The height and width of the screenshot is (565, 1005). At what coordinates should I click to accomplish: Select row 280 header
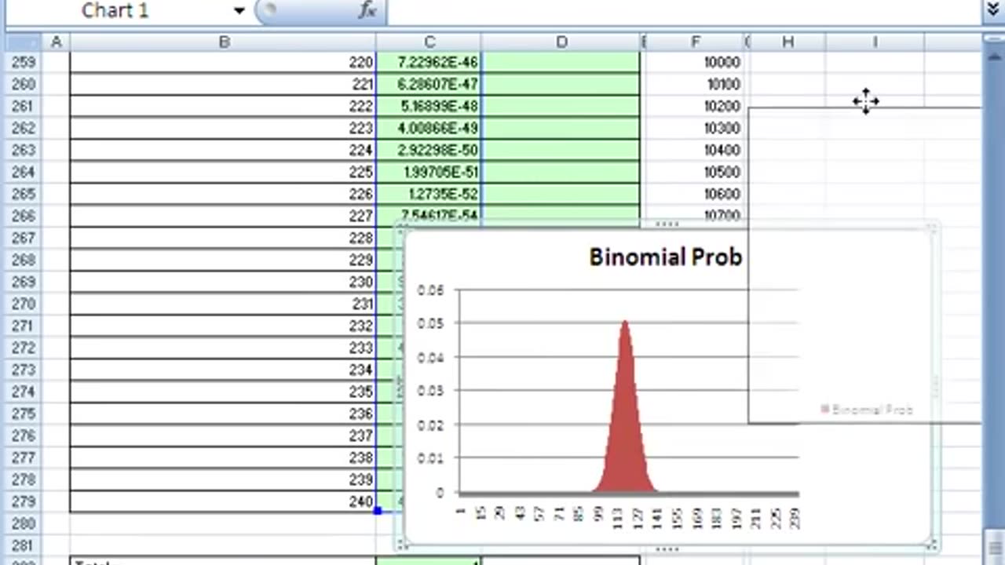tap(24, 523)
